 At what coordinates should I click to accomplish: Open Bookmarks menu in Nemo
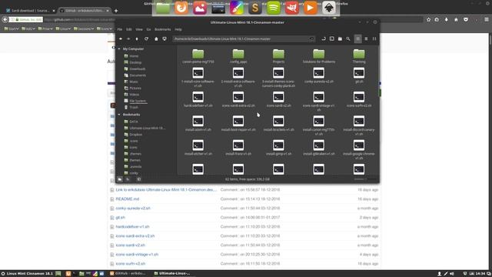pos(162,29)
